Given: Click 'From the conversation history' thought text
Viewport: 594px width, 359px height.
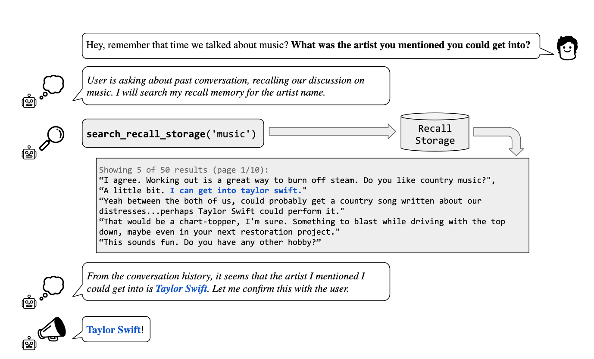Looking at the screenshot, I should (x=226, y=276).
